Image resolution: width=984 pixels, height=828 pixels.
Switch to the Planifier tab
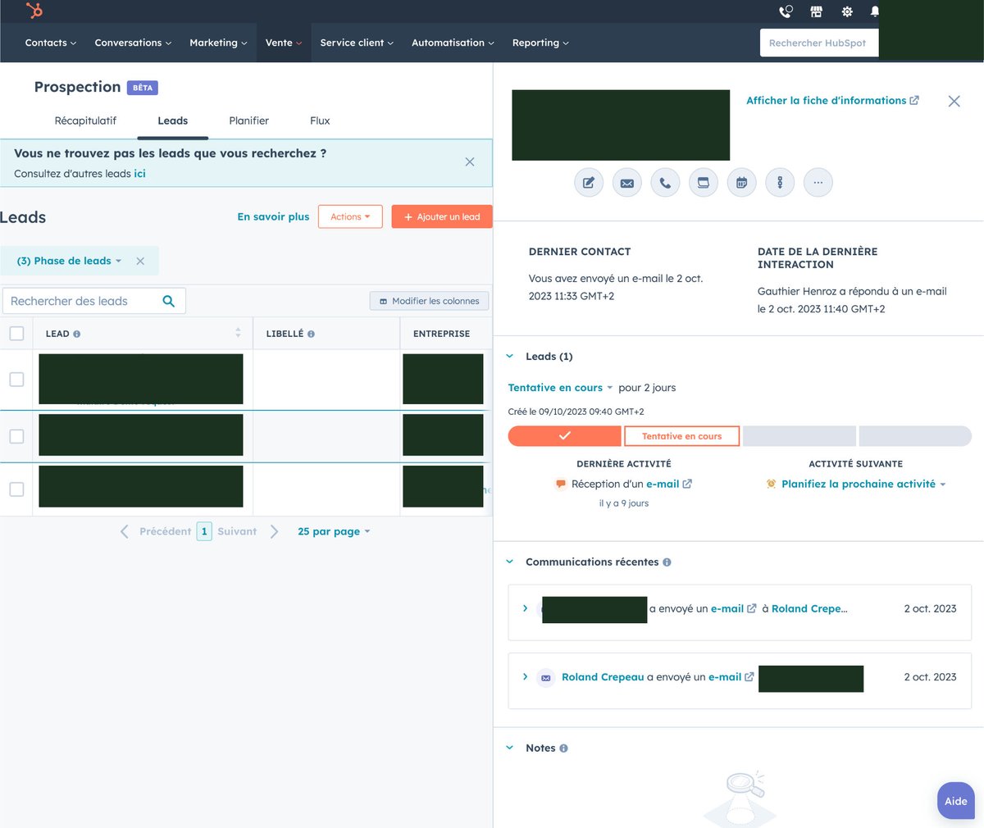249,121
